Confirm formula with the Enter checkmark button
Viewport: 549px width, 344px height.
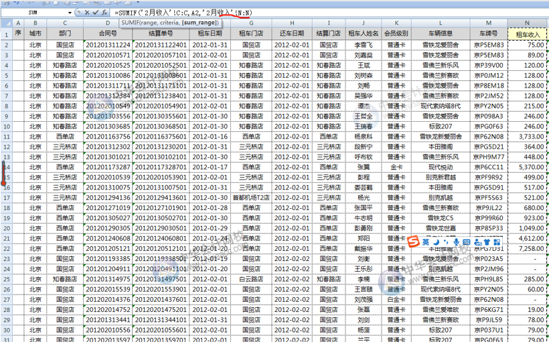96,13
